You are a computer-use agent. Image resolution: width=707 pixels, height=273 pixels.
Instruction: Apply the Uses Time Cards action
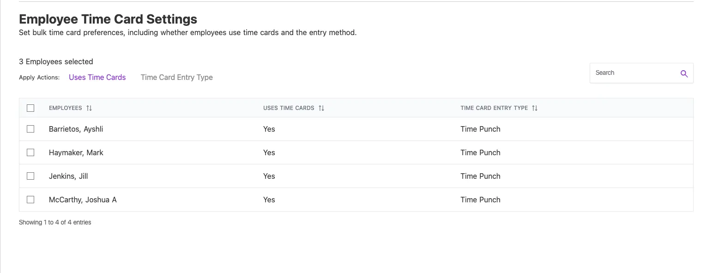click(x=97, y=77)
